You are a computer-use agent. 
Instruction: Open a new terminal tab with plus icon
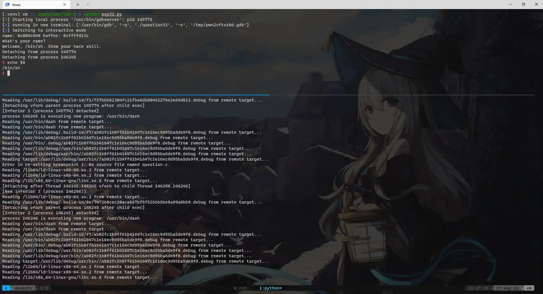tap(78, 5)
